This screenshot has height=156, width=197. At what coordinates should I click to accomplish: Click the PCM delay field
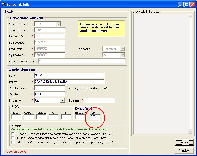[x=95, y=117]
